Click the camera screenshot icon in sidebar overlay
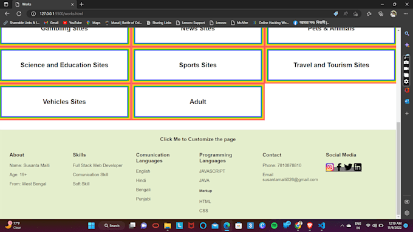 click(x=406, y=62)
